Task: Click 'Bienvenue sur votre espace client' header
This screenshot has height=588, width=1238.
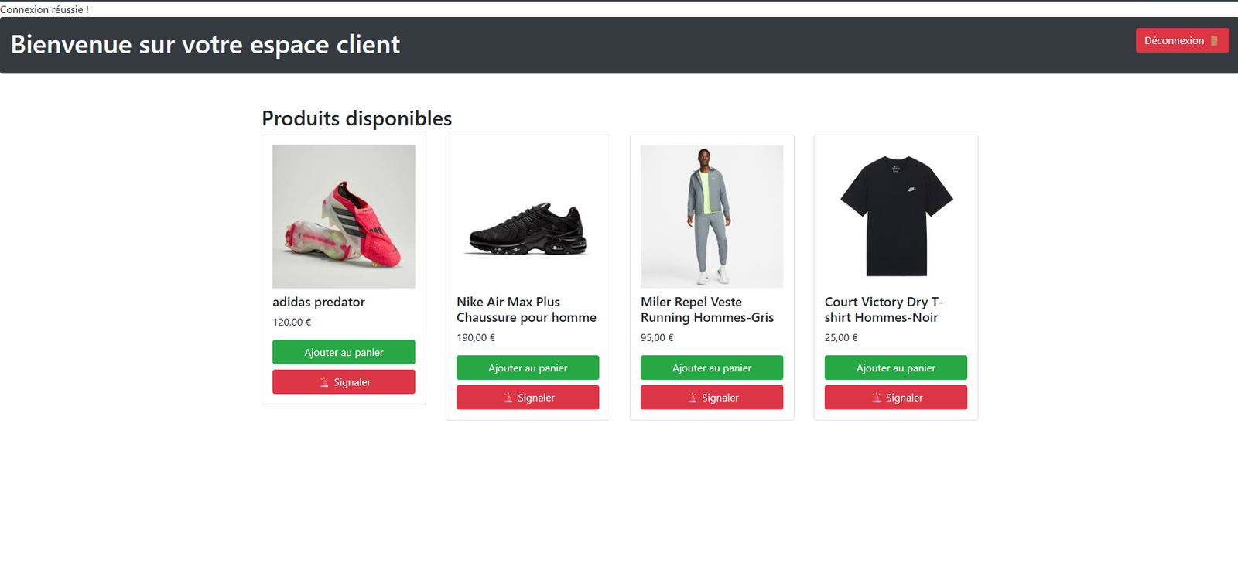Action: coord(205,45)
